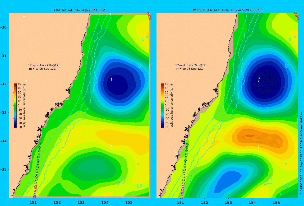Click longitude label 154 under the IMOS GSLA map

click(252, 203)
